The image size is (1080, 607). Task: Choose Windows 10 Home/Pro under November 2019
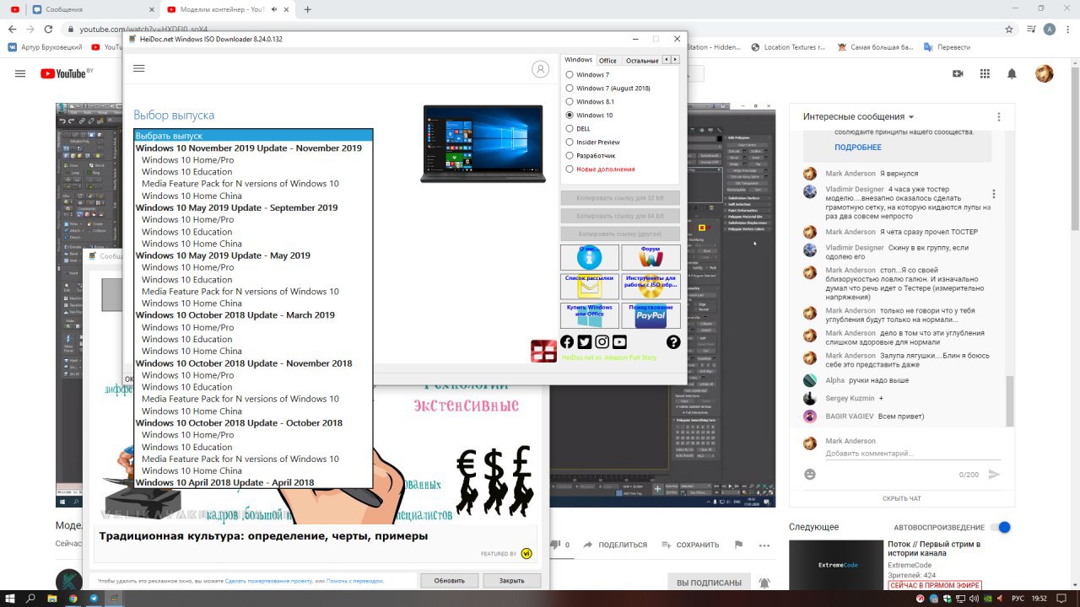(188, 160)
